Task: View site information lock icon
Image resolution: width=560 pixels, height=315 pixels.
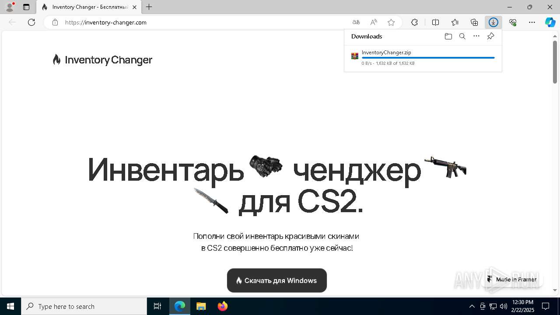Action: [x=55, y=22]
